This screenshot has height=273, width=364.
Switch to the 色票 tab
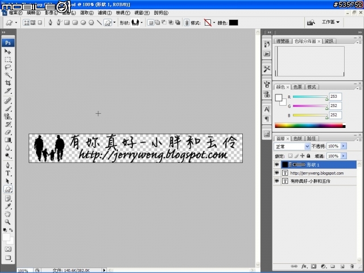click(297, 87)
